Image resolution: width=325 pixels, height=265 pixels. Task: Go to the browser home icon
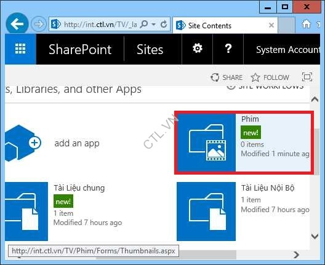point(306,24)
